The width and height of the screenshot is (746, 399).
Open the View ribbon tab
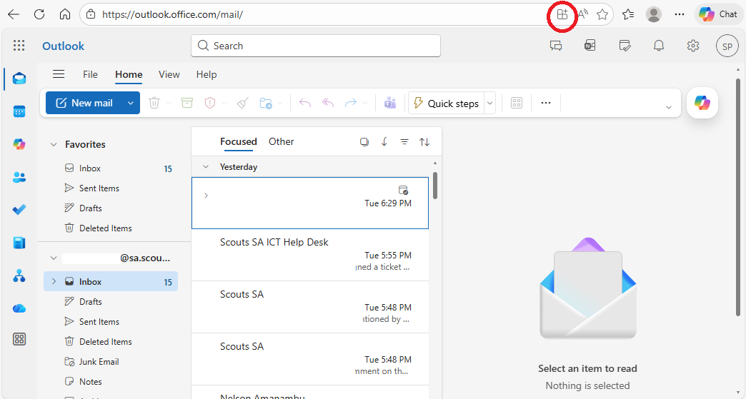pos(169,74)
